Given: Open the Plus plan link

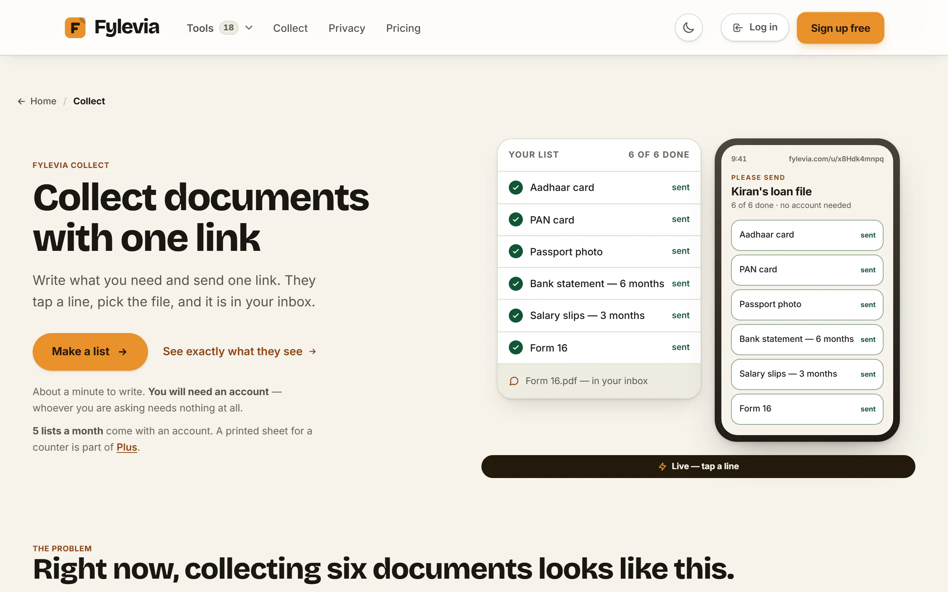Looking at the screenshot, I should (x=127, y=447).
